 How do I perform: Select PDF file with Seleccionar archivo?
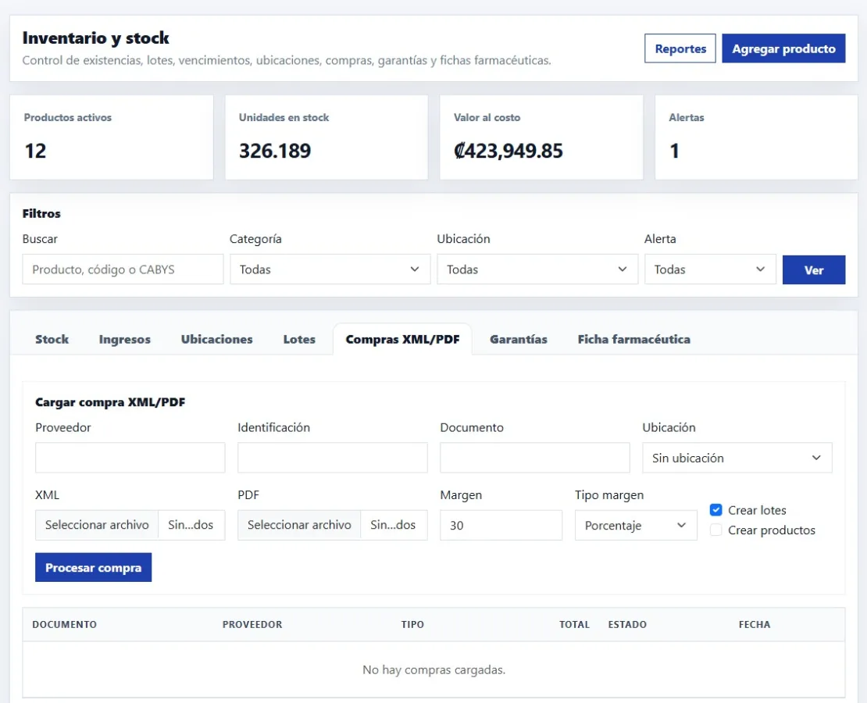pyautogui.click(x=299, y=525)
